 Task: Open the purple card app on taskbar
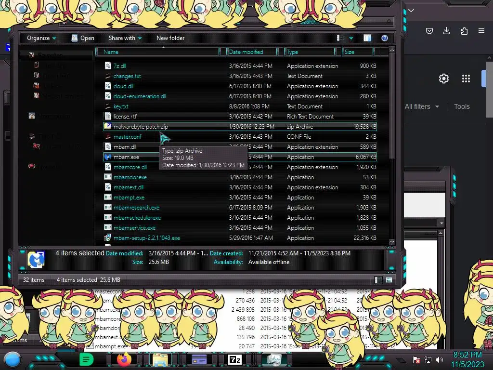[199, 359]
